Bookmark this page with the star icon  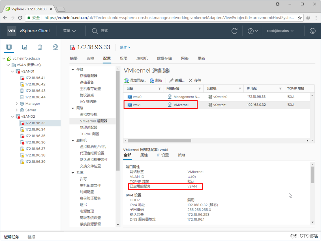tap(299, 18)
